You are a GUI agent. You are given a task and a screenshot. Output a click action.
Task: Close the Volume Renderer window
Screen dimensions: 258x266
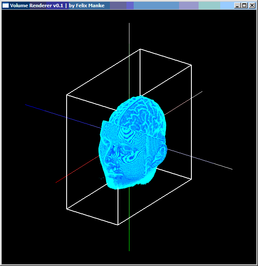(x=252, y=6)
